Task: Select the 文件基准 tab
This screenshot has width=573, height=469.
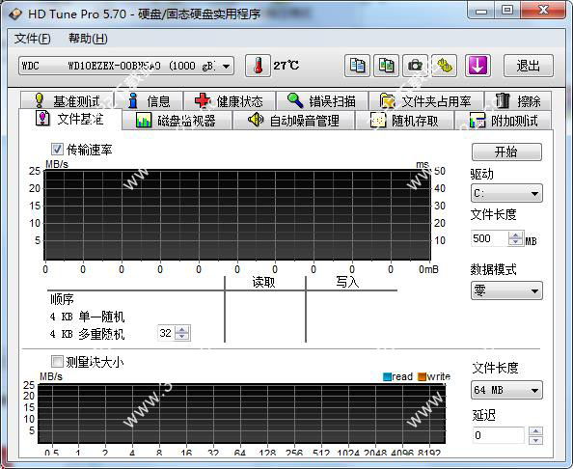Action: (69, 119)
